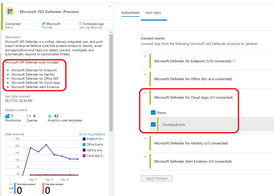Collapse Microsoft Defender for Cloud Apps section

[145, 93]
